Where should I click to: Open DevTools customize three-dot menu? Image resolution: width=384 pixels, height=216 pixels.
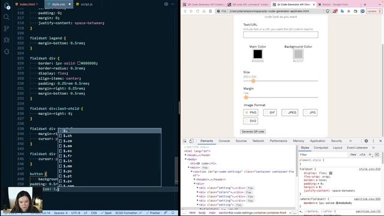[373, 141]
